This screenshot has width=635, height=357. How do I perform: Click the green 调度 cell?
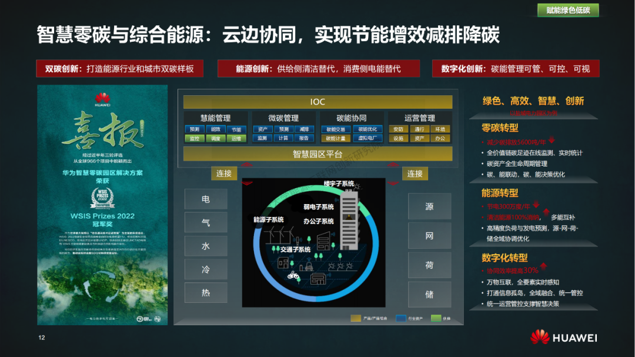(x=215, y=139)
